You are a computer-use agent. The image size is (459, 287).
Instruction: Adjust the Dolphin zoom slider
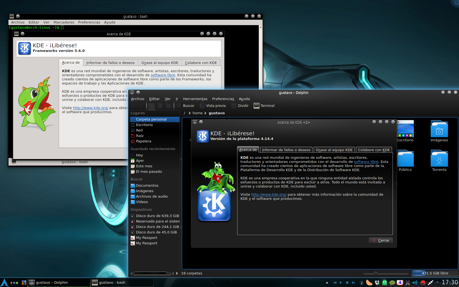(376, 273)
